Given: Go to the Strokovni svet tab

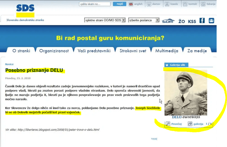Looking at the screenshot, I should coord(133,51).
